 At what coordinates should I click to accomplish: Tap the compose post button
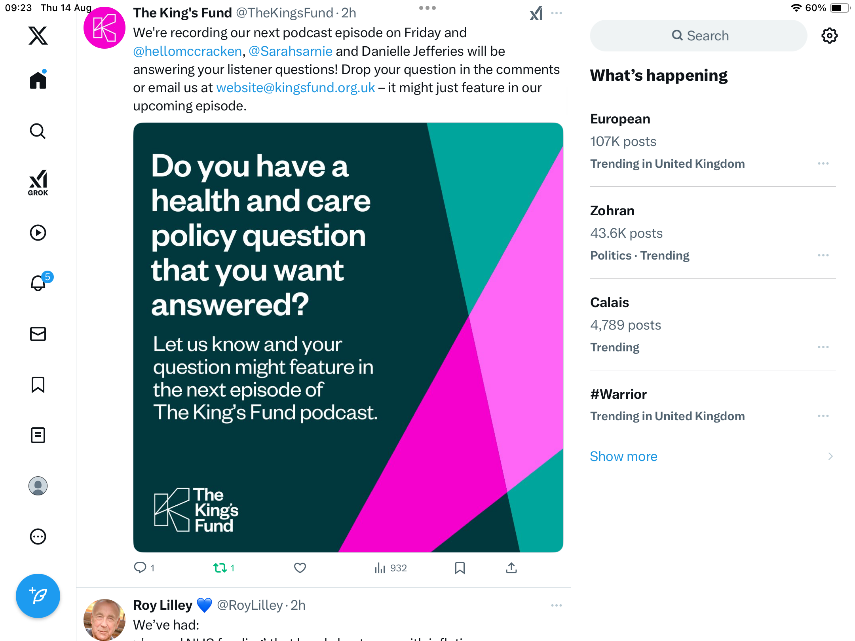(38, 595)
